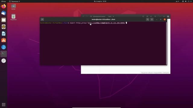The image size is (193, 108).
Task: Open the Files app in the dock
Action: (4, 20)
